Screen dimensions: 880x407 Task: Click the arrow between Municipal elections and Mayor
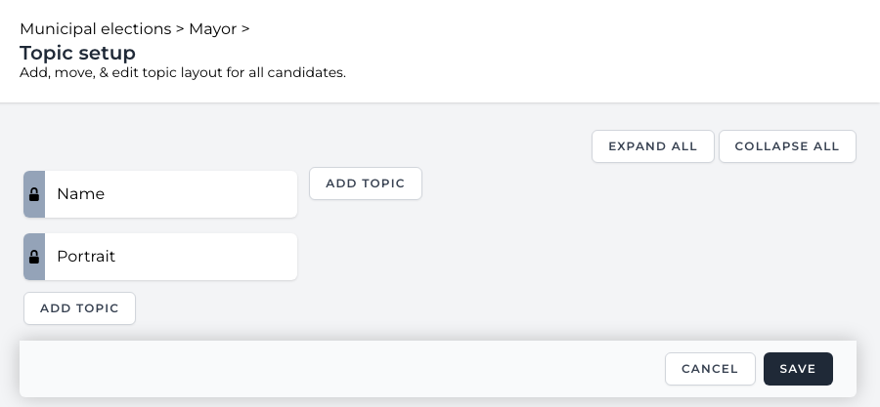[x=180, y=29]
